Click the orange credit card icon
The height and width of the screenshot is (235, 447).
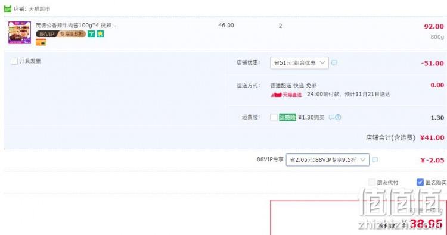41,42
